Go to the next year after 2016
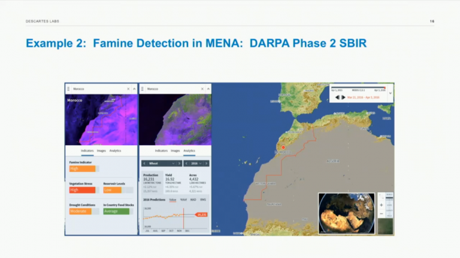Image resolution: width=460 pixels, height=258 pixels. point(206,164)
